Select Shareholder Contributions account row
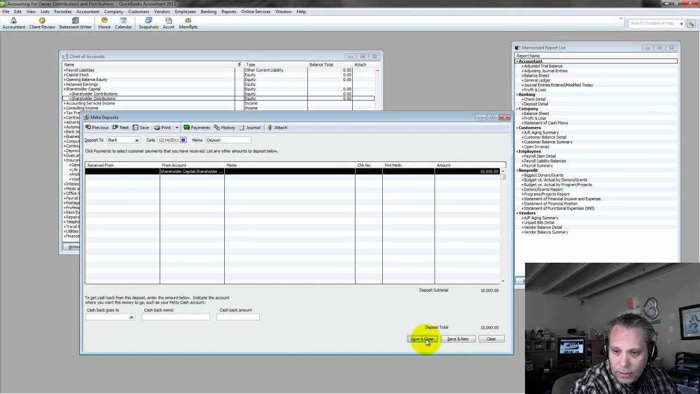 (219, 94)
